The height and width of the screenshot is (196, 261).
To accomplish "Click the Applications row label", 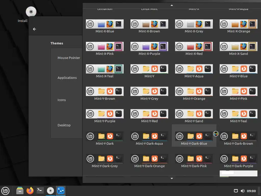I will click(67, 78).
